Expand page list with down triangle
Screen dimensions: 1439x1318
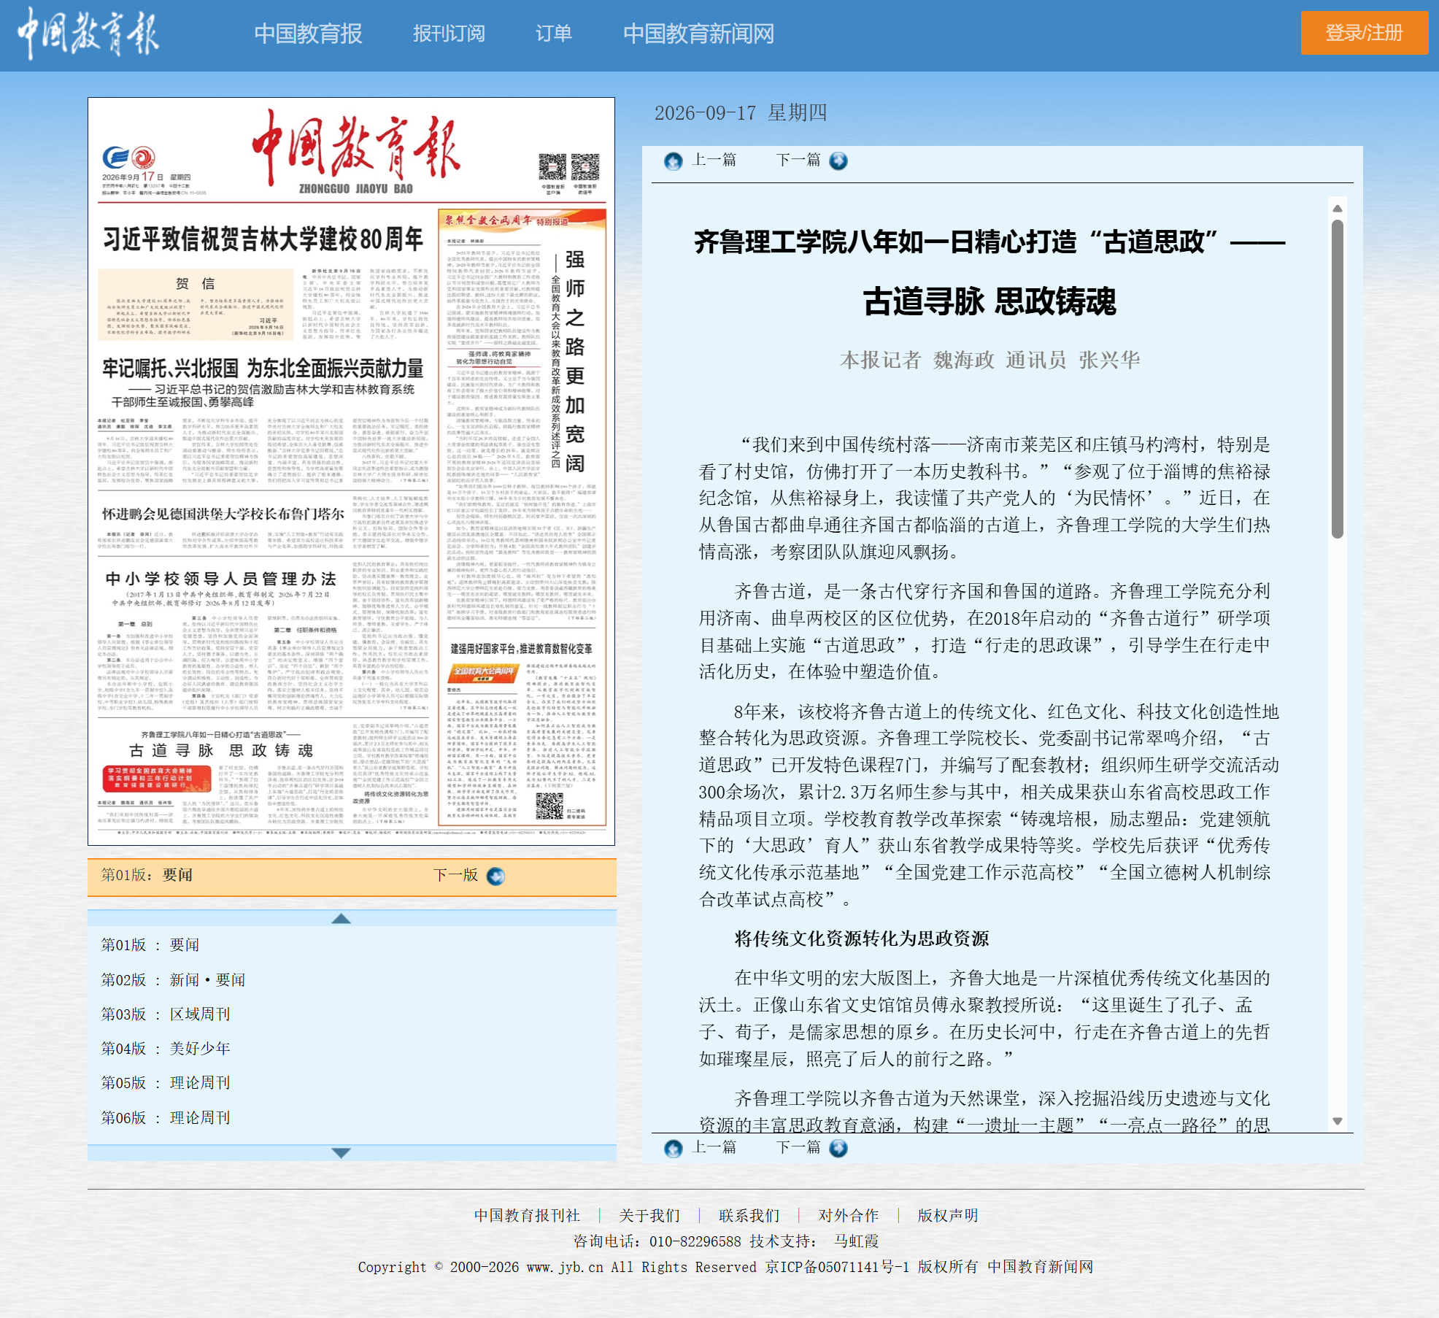coord(341,1152)
